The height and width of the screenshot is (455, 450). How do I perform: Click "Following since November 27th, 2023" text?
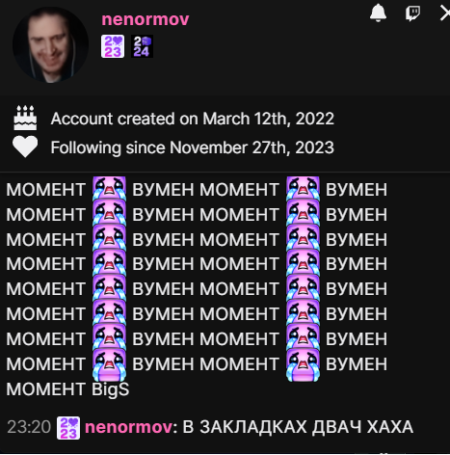[193, 147]
